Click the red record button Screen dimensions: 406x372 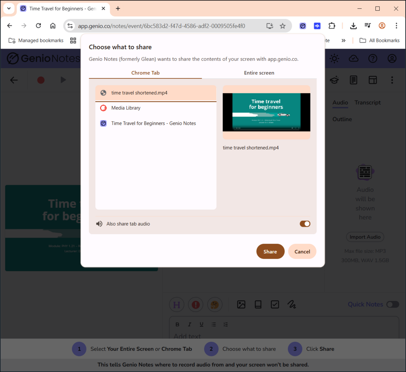tap(41, 80)
